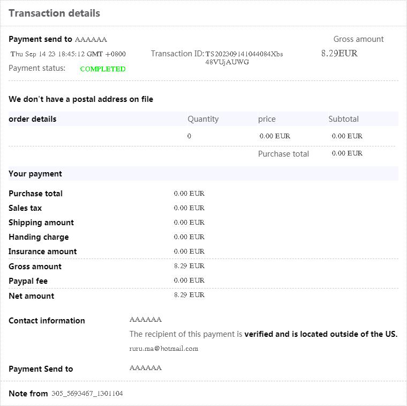Click the green COMPLETED payment status
The height and width of the screenshot is (406, 407).
click(x=102, y=69)
